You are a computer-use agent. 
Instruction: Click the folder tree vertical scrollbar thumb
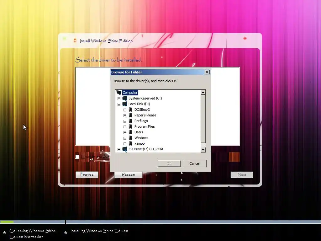coord(203,119)
